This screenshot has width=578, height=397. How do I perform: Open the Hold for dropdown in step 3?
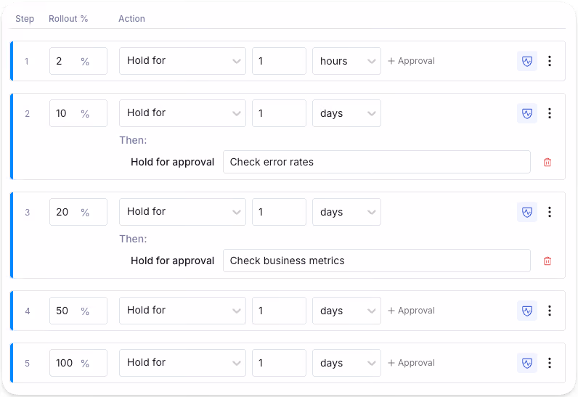click(x=182, y=212)
